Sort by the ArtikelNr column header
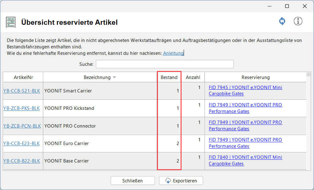 pyautogui.click(x=23, y=77)
